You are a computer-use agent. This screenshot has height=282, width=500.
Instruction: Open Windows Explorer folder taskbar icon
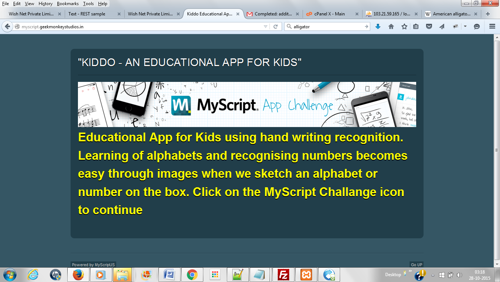pos(122,275)
